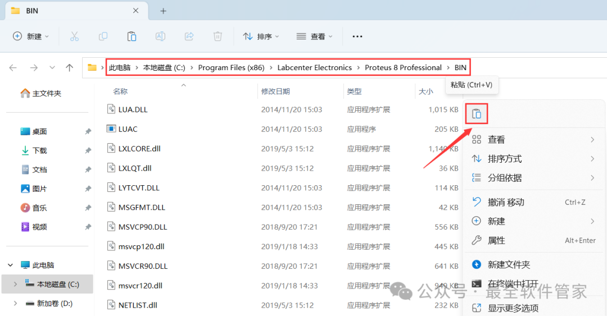The width and height of the screenshot is (607, 316).
Task: Click the paste icon in context menu
Action: coord(477,114)
